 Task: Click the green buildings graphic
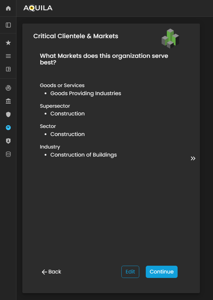[170, 39]
